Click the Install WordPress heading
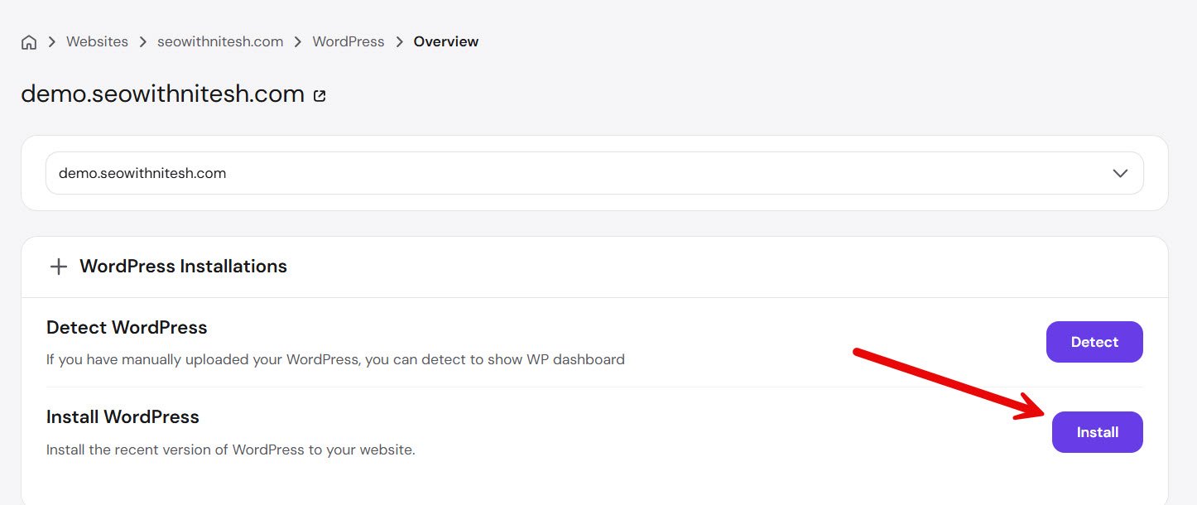 [x=123, y=416]
